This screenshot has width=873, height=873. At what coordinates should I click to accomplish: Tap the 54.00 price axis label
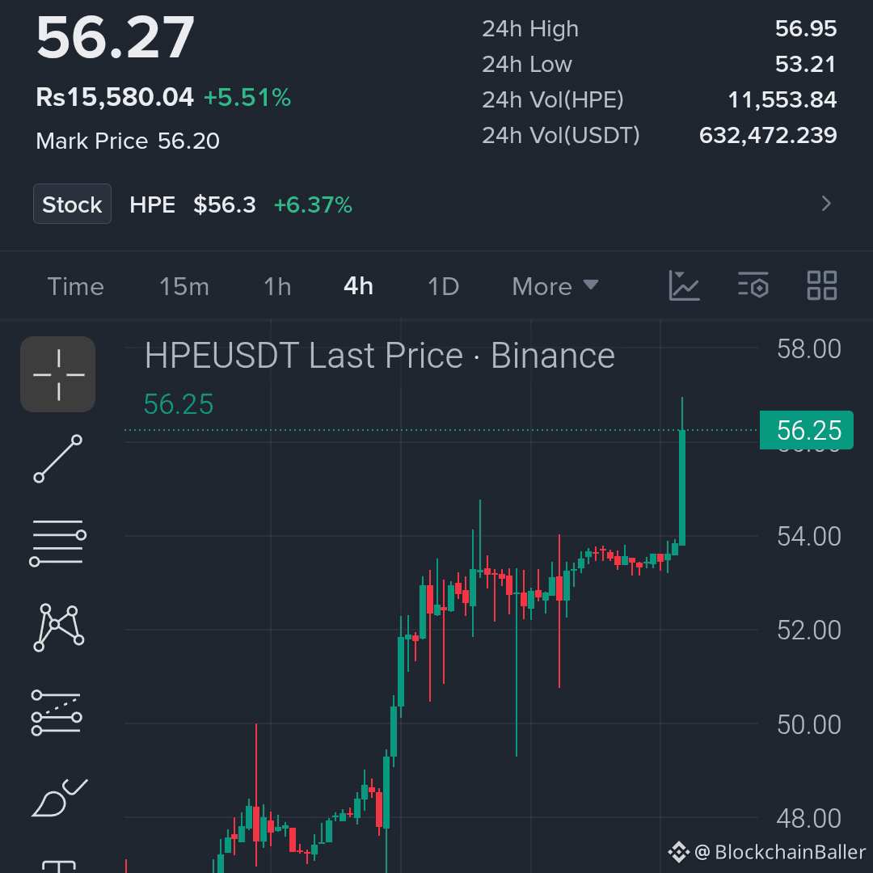(x=808, y=537)
